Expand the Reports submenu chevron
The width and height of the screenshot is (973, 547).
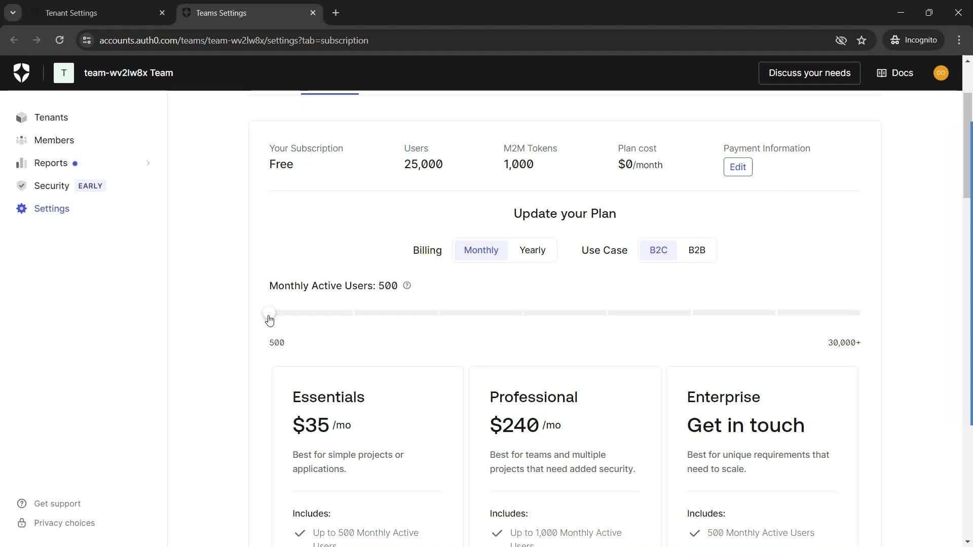coord(148,163)
